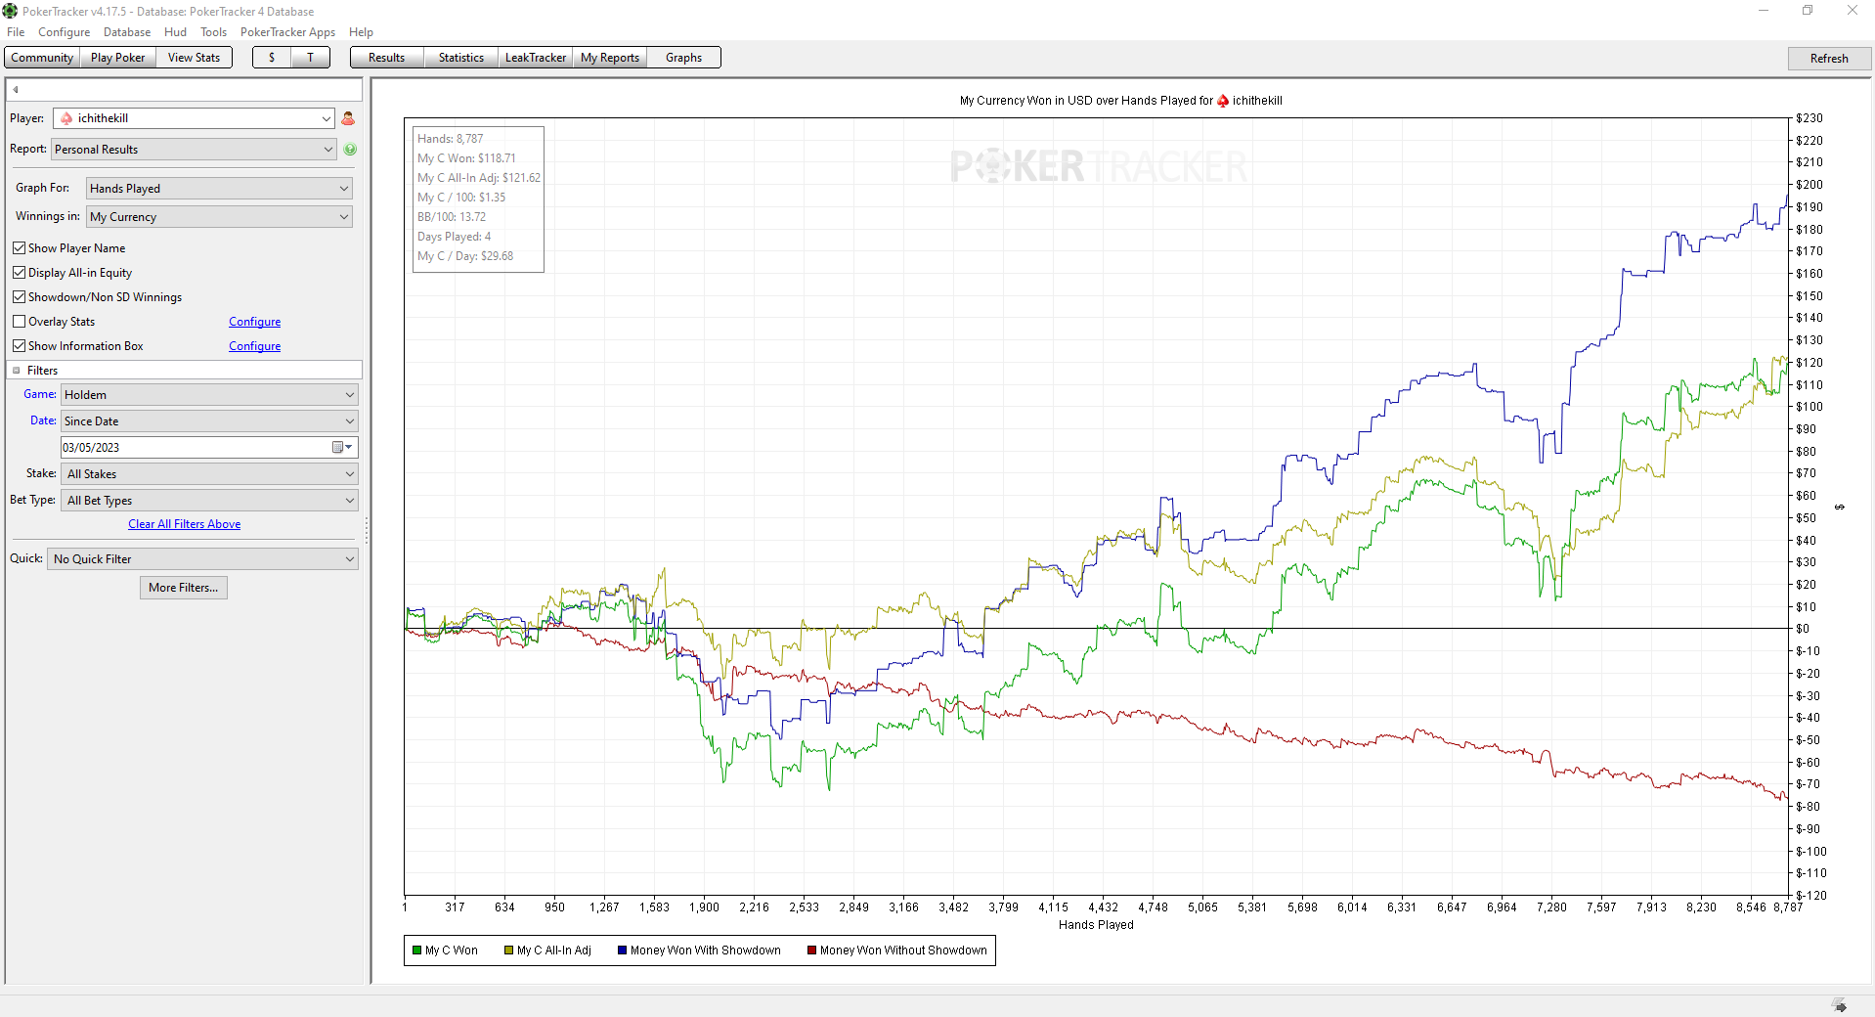Switch to the Statistics tab
Screen dimensions: 1875x1017
tap(461, 58)
